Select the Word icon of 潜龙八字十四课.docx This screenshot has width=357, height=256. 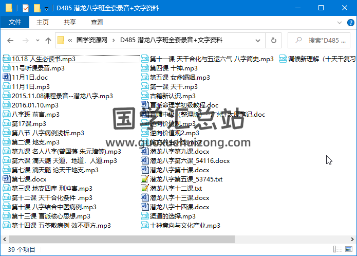click(x=145, y=207)
